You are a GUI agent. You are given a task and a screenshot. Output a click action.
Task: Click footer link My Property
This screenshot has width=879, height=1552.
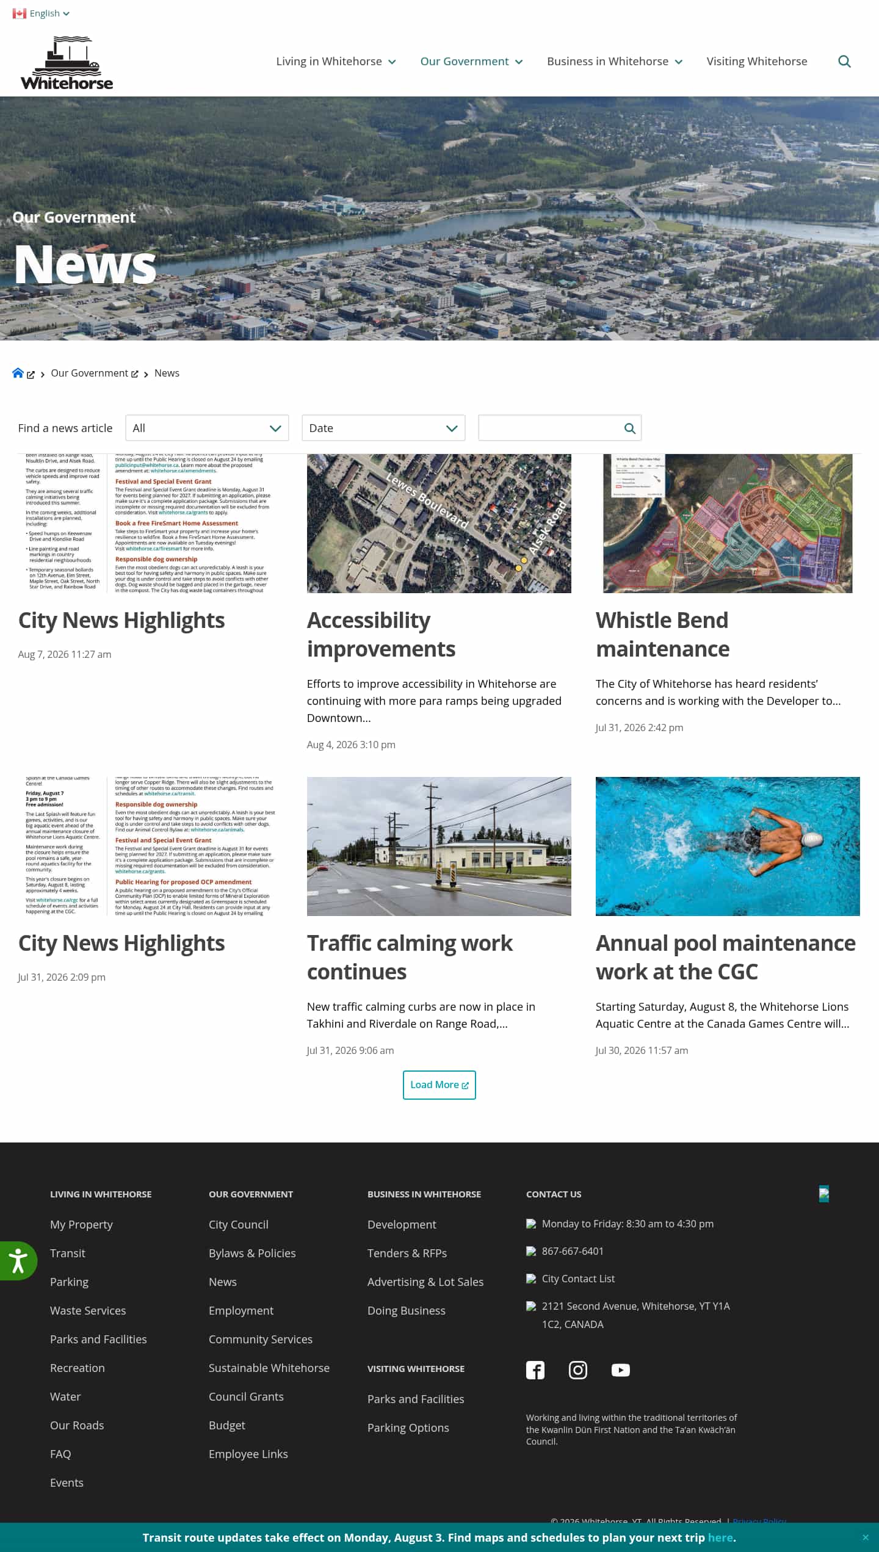pyautogui.click(x=81, y=1224)
